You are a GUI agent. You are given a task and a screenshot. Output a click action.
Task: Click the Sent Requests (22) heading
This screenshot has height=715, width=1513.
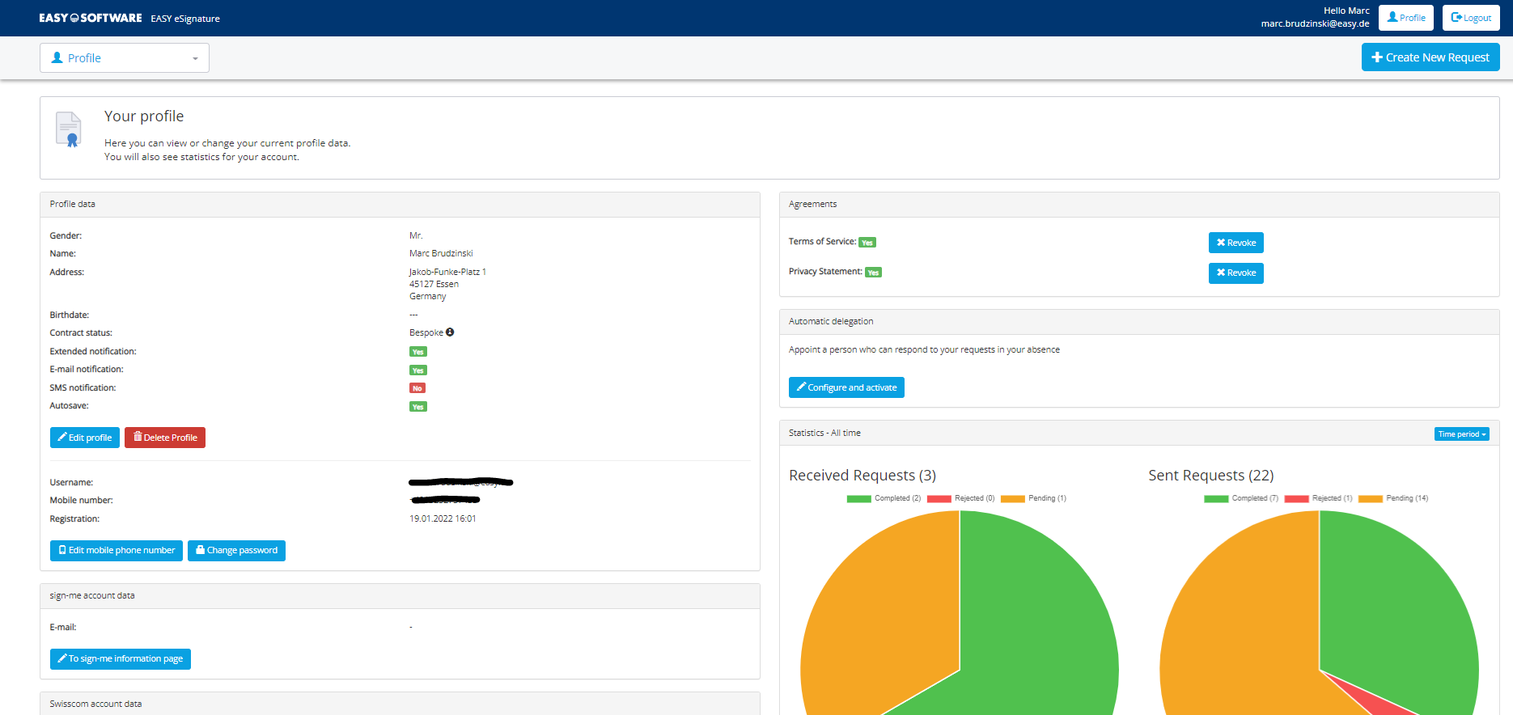coord(1211,476)
